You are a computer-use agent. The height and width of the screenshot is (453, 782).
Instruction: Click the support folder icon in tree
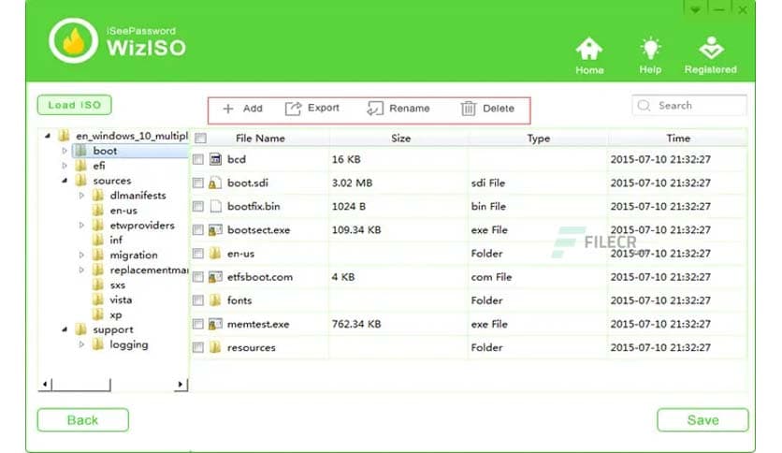[x=80, y=329]
